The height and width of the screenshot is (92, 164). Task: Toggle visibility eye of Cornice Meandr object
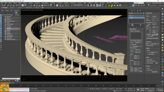click(4, 24)
